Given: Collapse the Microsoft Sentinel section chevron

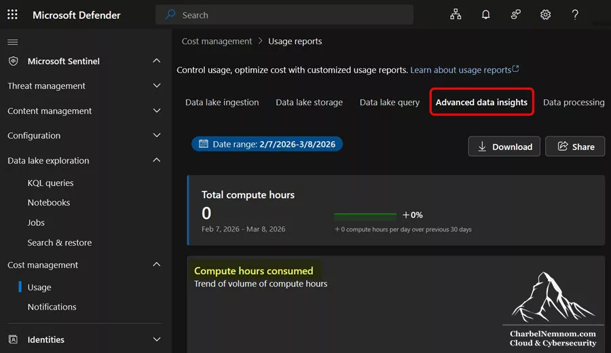Looking at the screenshot, I should [x=157, y=61].
